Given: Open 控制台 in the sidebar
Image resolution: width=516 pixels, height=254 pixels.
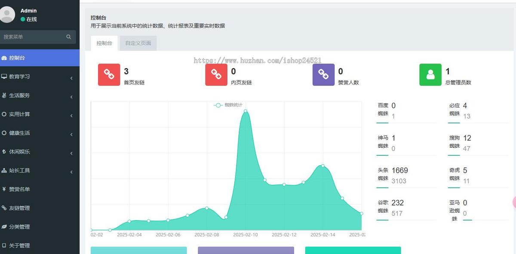Looking at the screenshot, I should pyautogui.click(x=40, y=58).
